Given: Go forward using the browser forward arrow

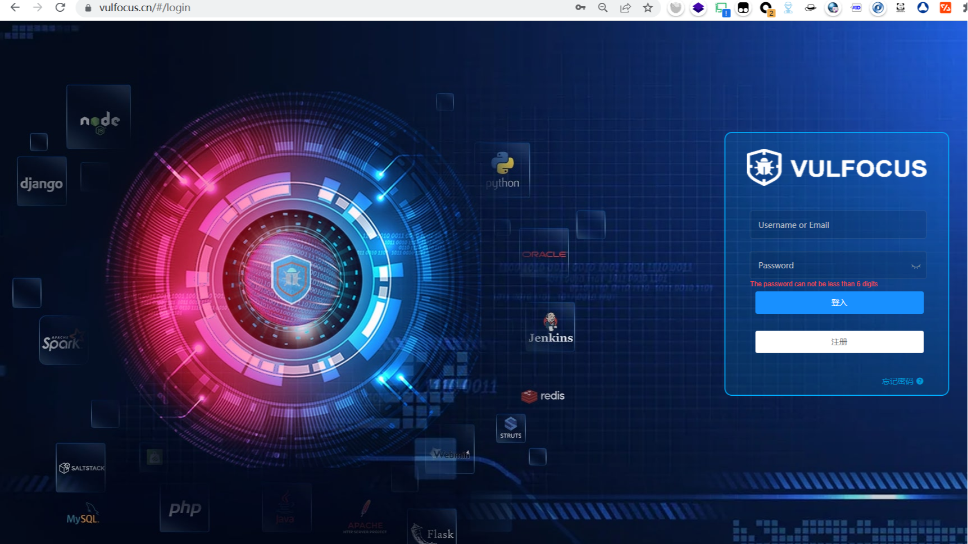Looking at the screenshot, I should 38,7.
